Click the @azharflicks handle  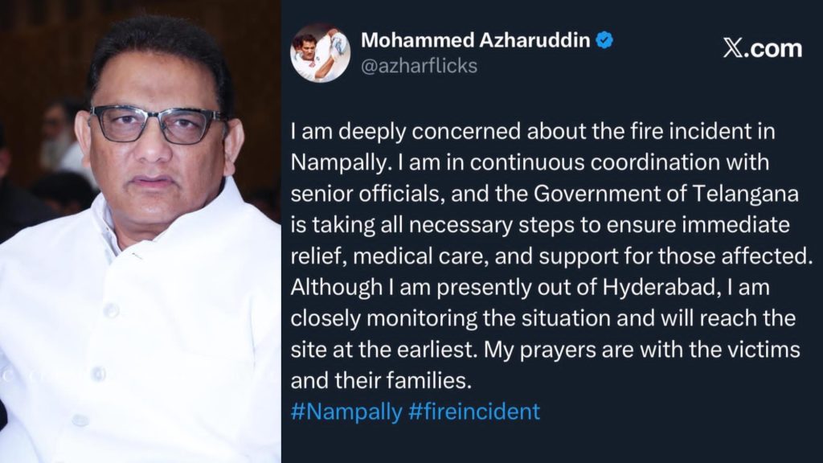click(419, 66)
